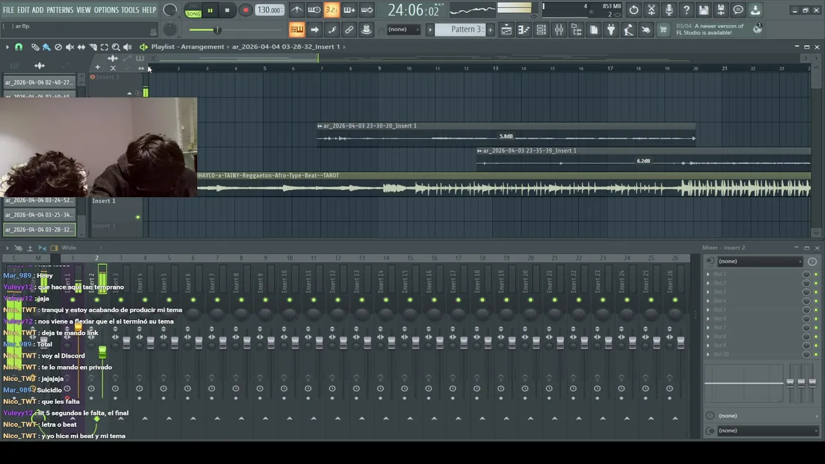
Task: Open the OPTIONS menu
Action: click(x=106, y=10)
